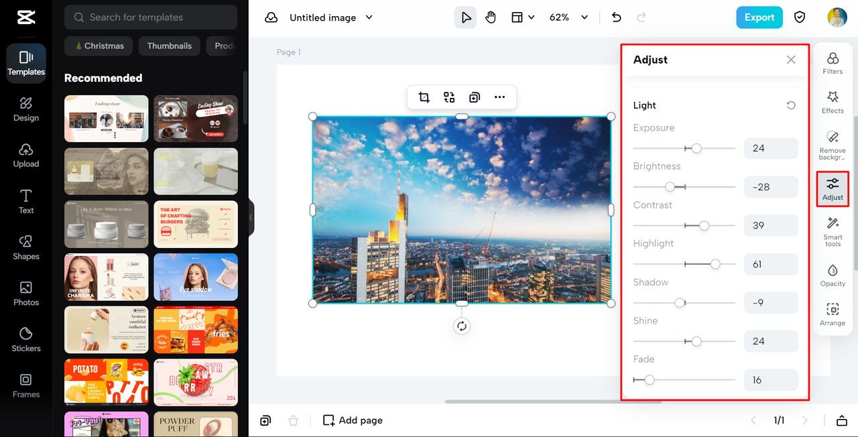Open the more options ellipsis menu
This screenshot has height=437, width=858.
[x=499, y=97]
